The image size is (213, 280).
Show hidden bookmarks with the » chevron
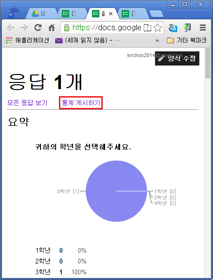click(x=157, y=41)
